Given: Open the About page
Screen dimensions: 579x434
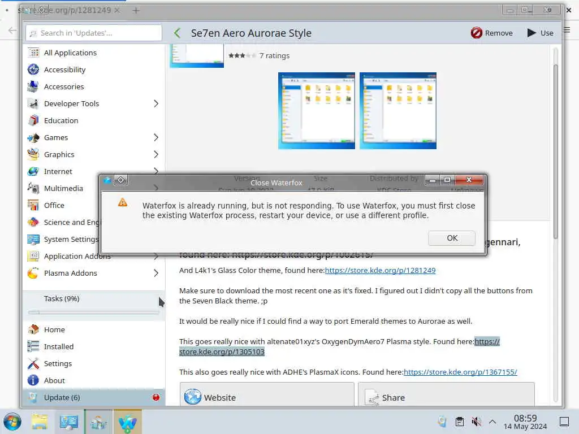Looking at the screenshot, I should coord(94,380).
